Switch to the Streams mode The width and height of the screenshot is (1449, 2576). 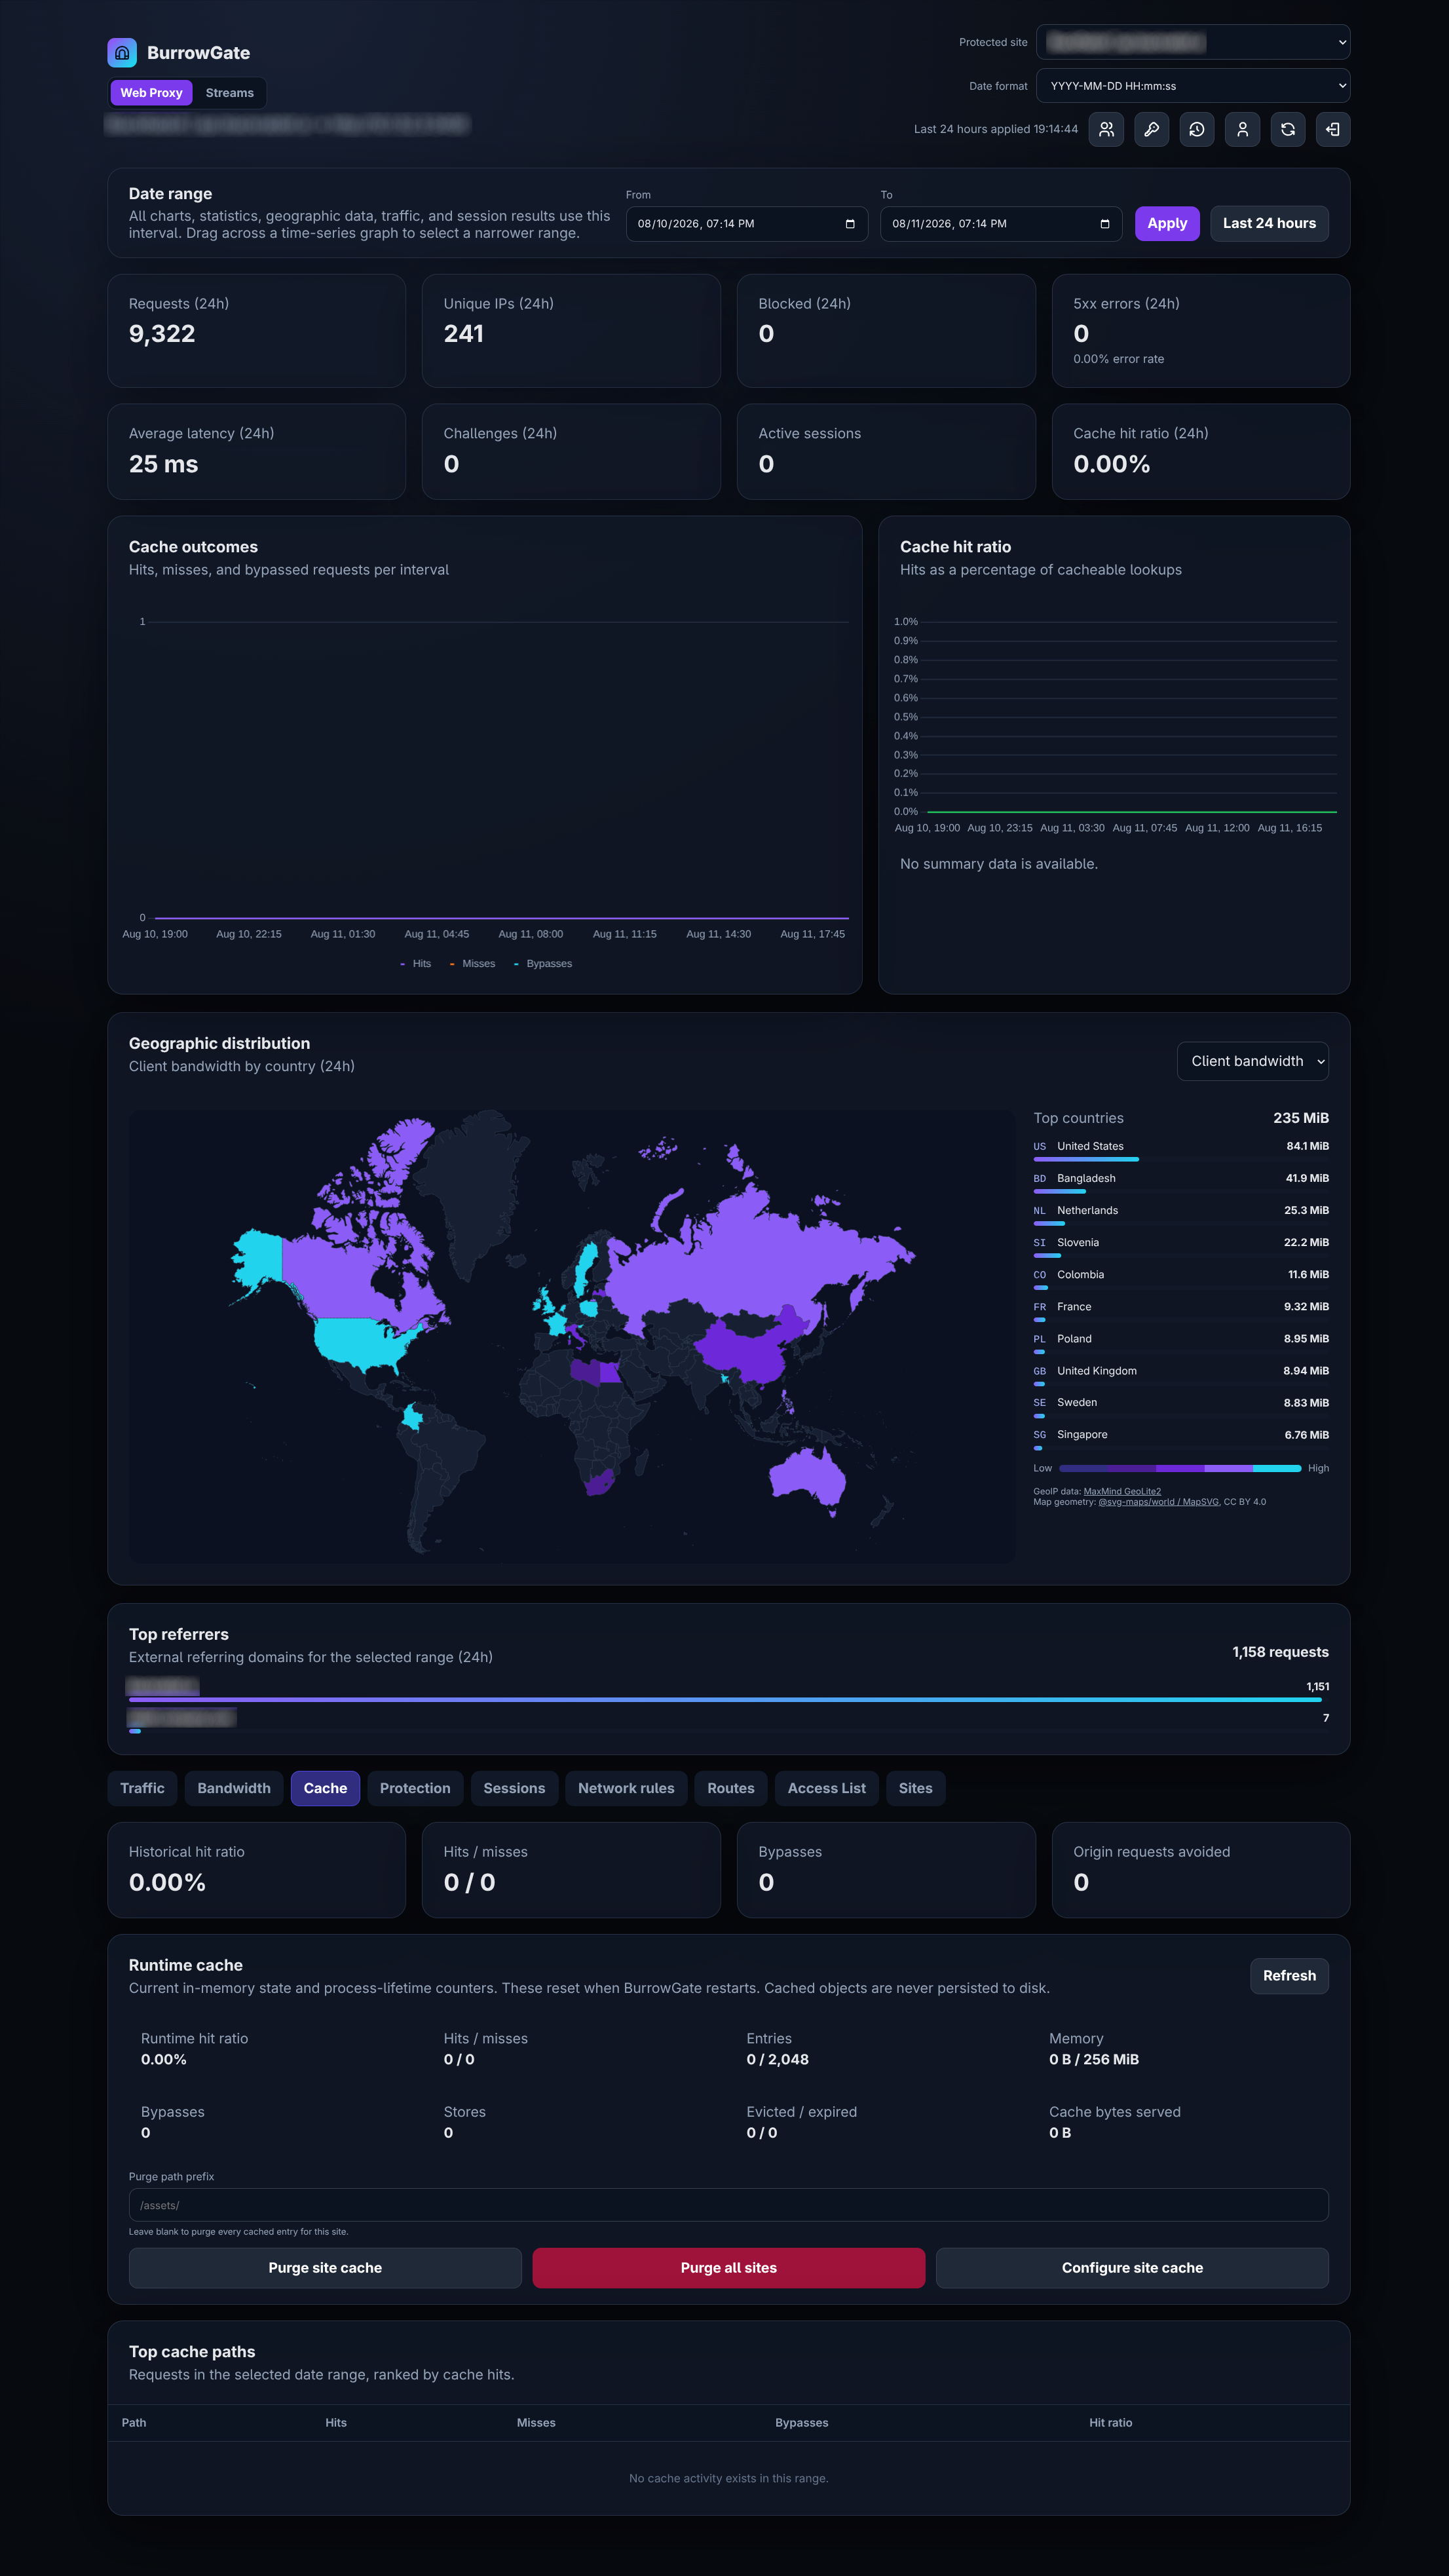click(x=230, y=93)
